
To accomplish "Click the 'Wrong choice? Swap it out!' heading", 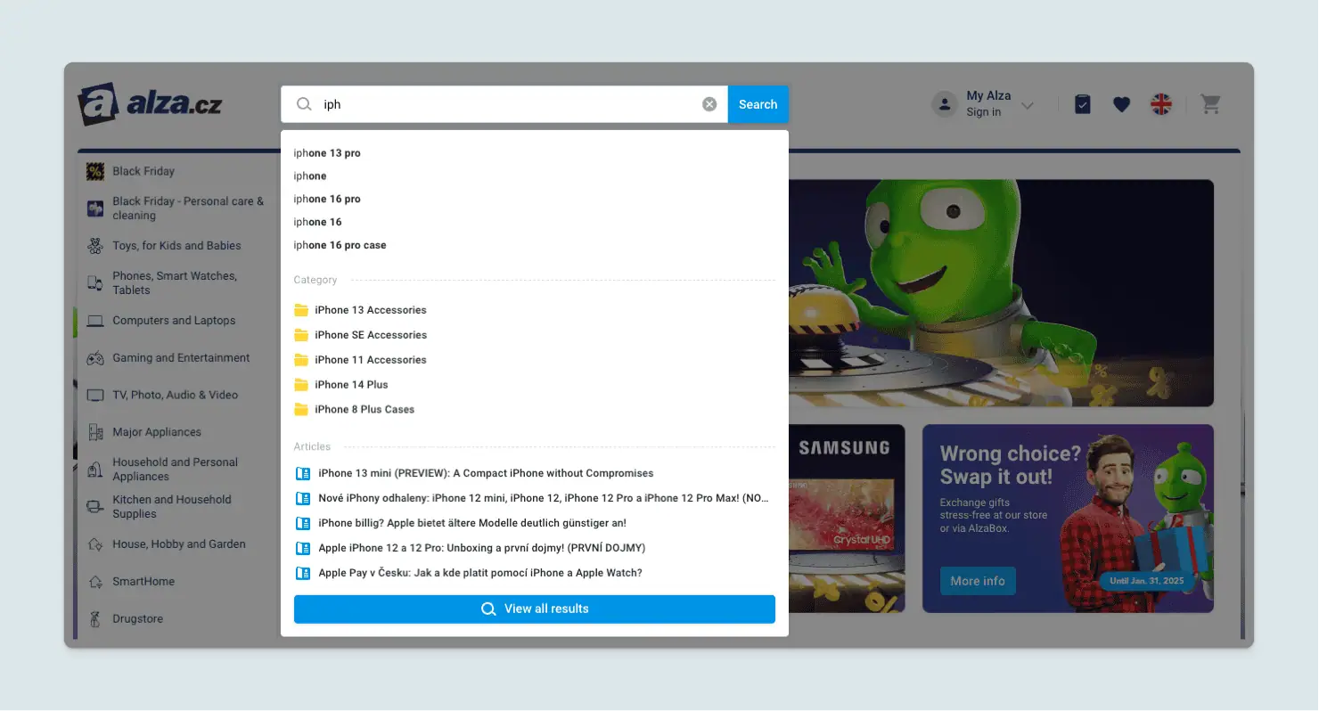I will 1011,465.
